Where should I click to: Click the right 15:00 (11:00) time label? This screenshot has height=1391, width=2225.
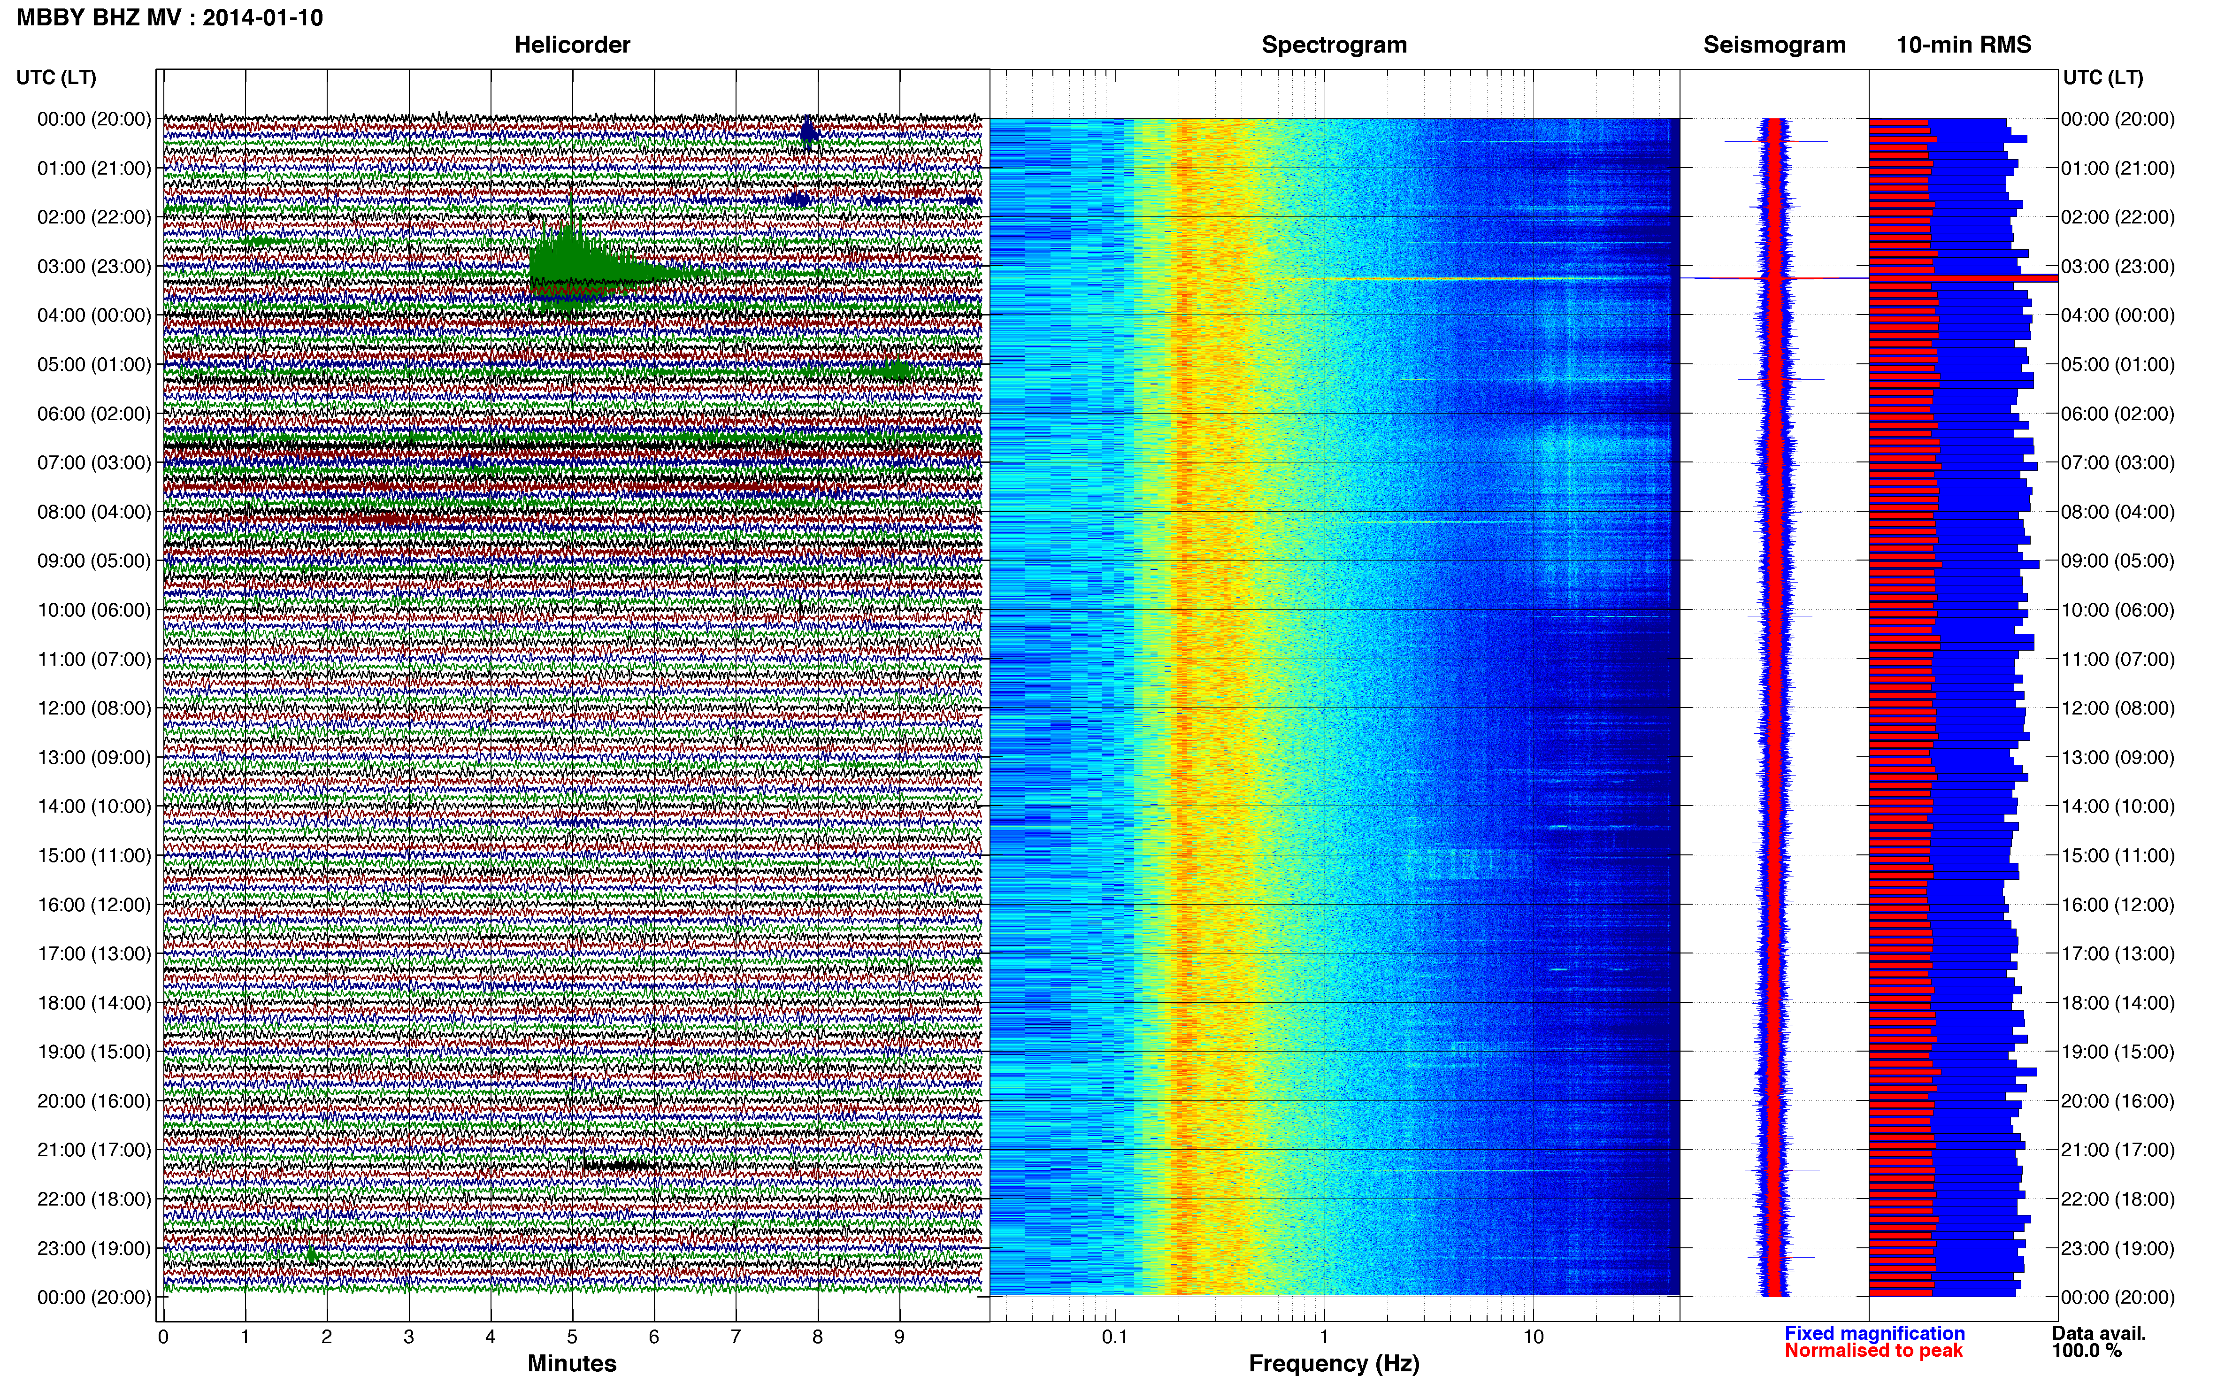click(x=2118, y=855)
